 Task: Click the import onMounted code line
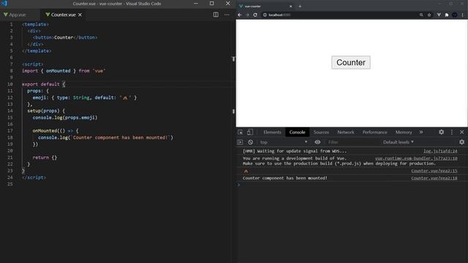tap(64, 71)
